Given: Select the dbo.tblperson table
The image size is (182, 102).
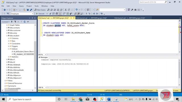Looking at the screenshot, I should [x=15, y=75].
